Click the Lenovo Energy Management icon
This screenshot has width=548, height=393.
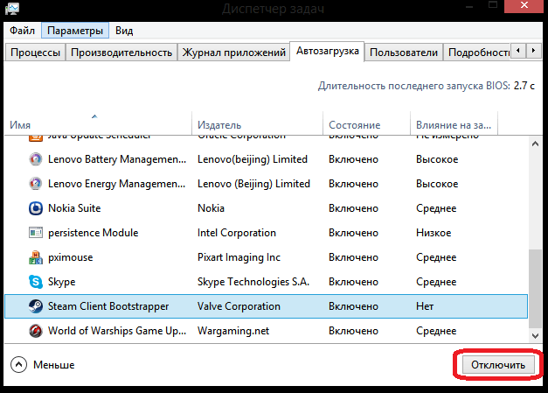[35, 184]
